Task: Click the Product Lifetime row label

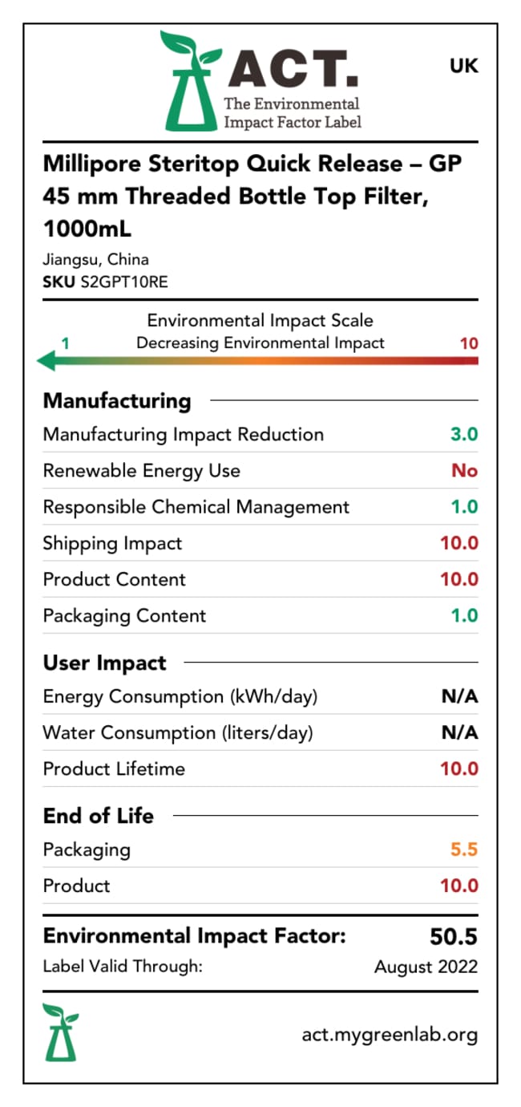Action: pos(114,768)
